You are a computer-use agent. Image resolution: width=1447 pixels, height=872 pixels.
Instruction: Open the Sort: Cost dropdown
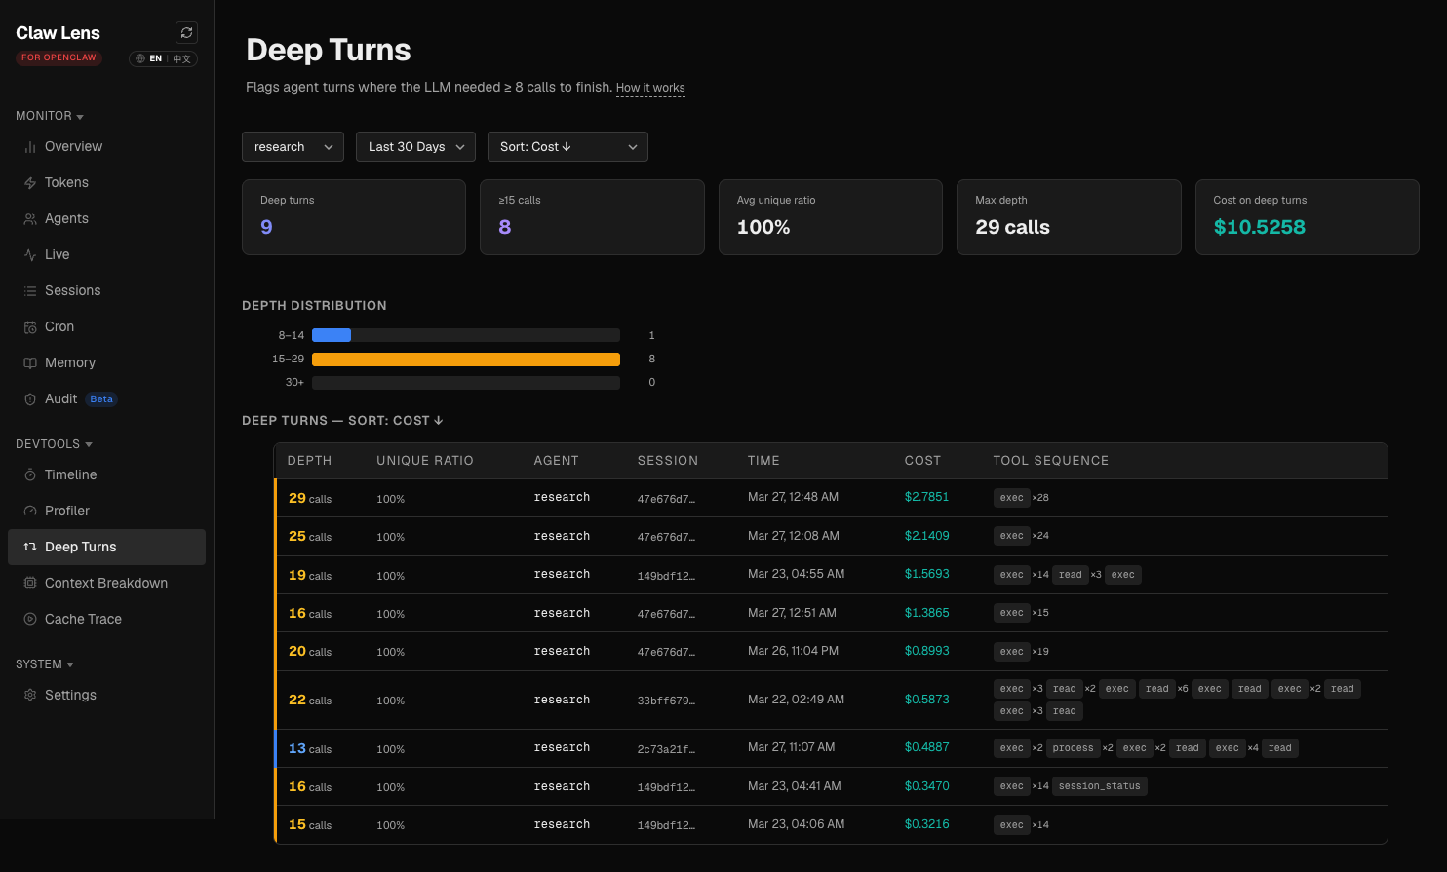[567, 147]
